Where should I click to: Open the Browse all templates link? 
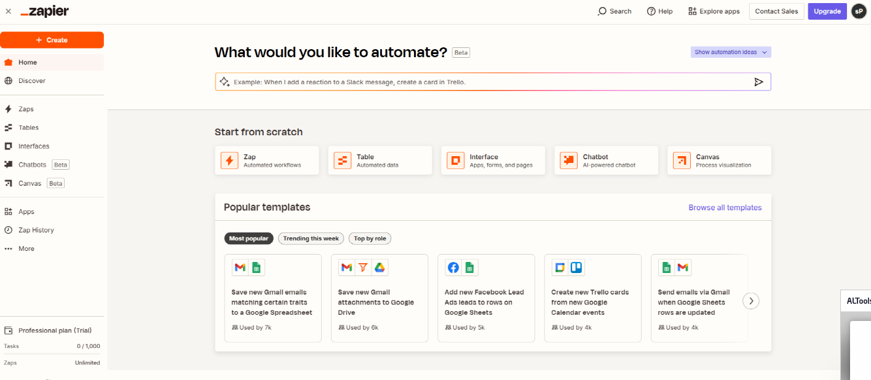(x=725, y=208)
